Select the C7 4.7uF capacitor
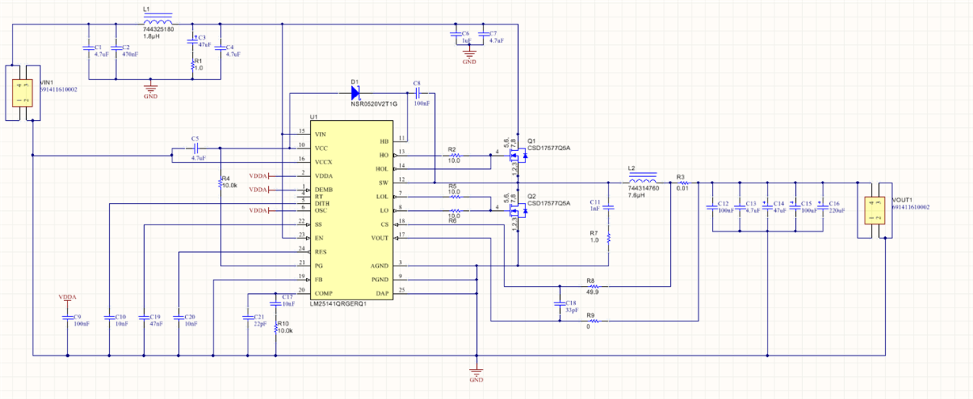This screenshot has height=399, width=973. pos(483,35)
